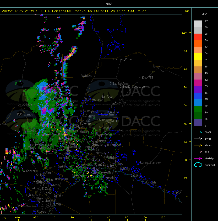This screenshot has height=221, width=218.
Task: Click the 'Ugarteche' map label
Action: (65, 166)
